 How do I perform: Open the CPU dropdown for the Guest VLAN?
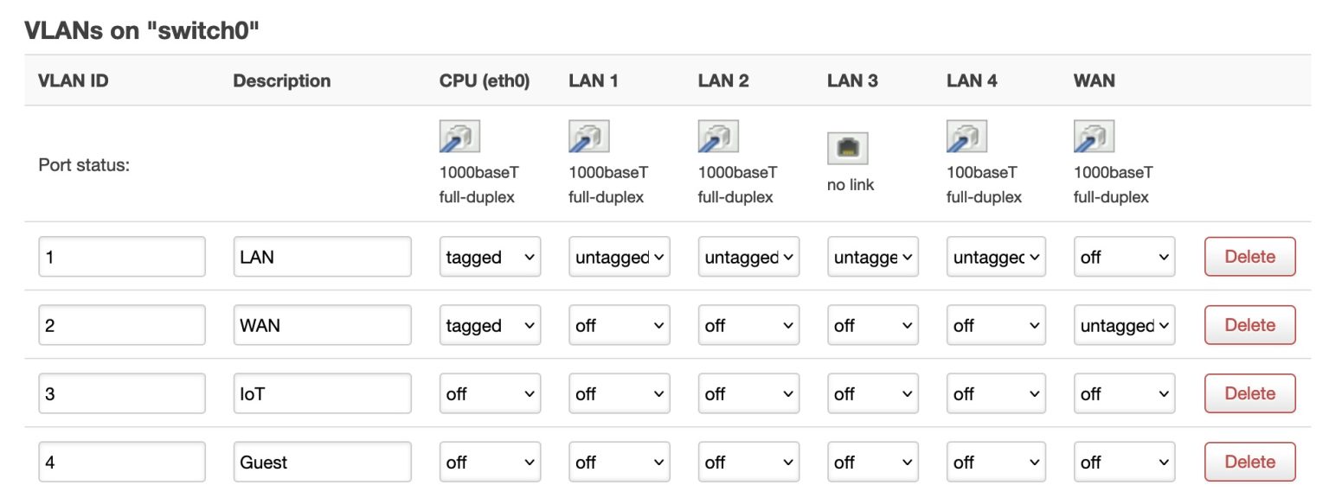tap(490, 462)
